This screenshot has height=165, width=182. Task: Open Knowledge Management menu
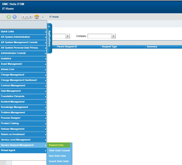(x=23, y=107)
